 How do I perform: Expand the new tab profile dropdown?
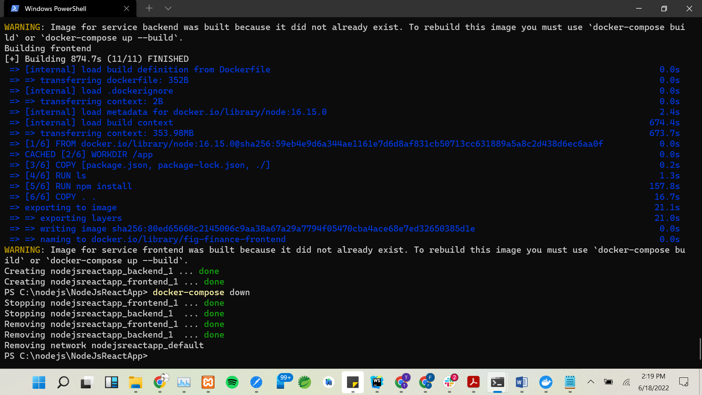[x=168, y=8]
